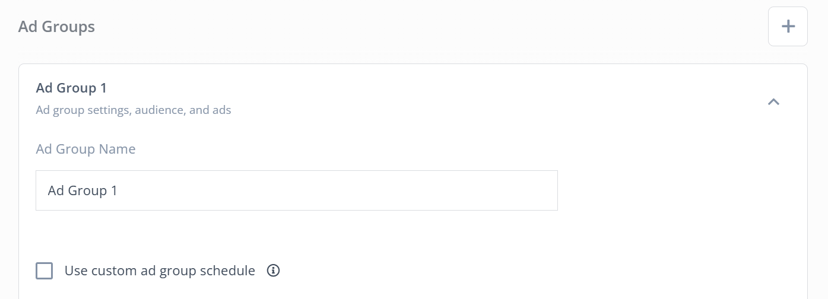This screenshot has height=299, width=828.
Task: Click the Ad Groups section heading
Action: pos(56,27)
